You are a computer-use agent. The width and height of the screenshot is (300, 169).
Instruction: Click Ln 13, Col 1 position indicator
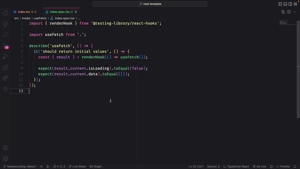coord(196,167)
